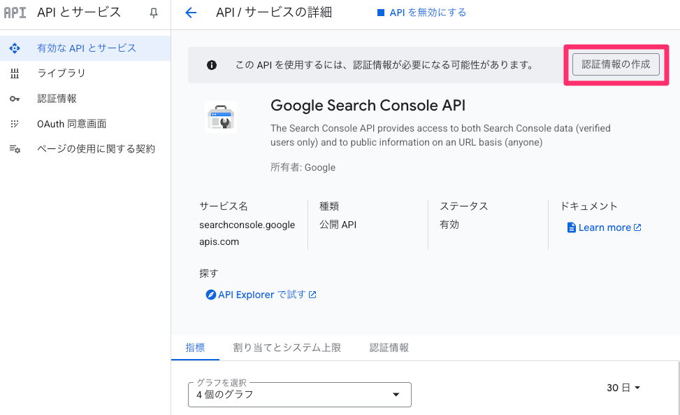Click the searchconsole.googleapis.com service name
Viewport: 680px width, 415px height.
point(247,233)
